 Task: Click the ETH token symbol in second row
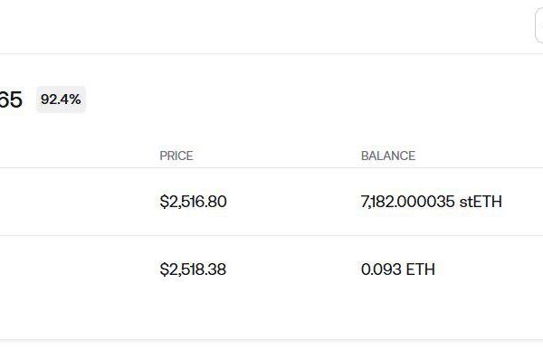421,270
